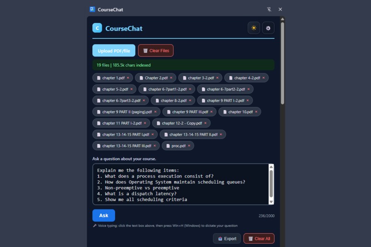Viewport: 371px width, 247px height.
Task: Click the 'chapter 4-2.pdf' file name
Action: (x=247, y=78)
